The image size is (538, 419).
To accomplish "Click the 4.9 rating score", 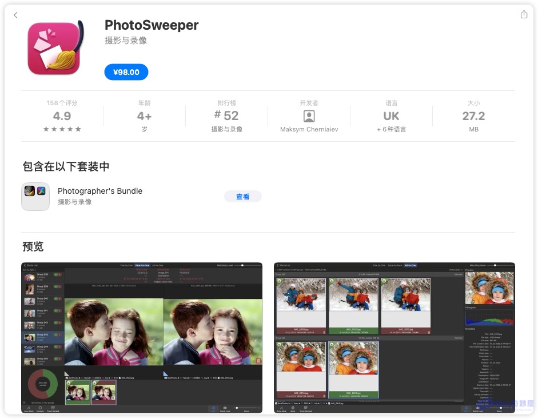I will [x=62, y=116].
